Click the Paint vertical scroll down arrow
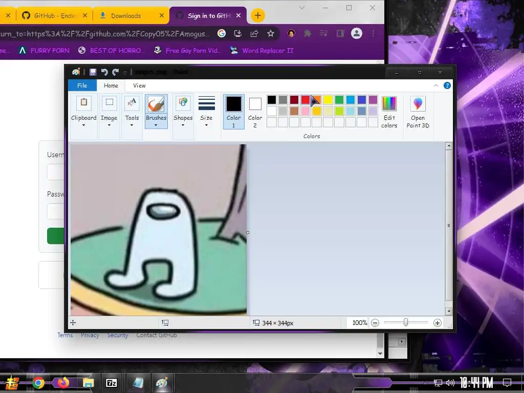 [449, 311]
